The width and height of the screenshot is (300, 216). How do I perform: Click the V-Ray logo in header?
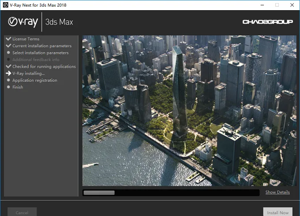coord(23,22)
